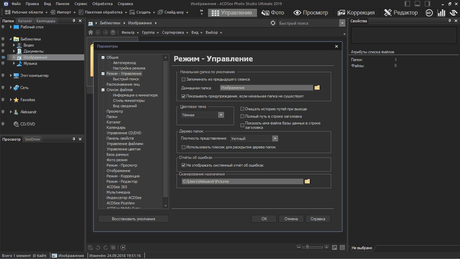Viewport: 460px width, 259px height.
Task: Click the slideshow play icon in bottom toolbar
Action: [123, 248]
